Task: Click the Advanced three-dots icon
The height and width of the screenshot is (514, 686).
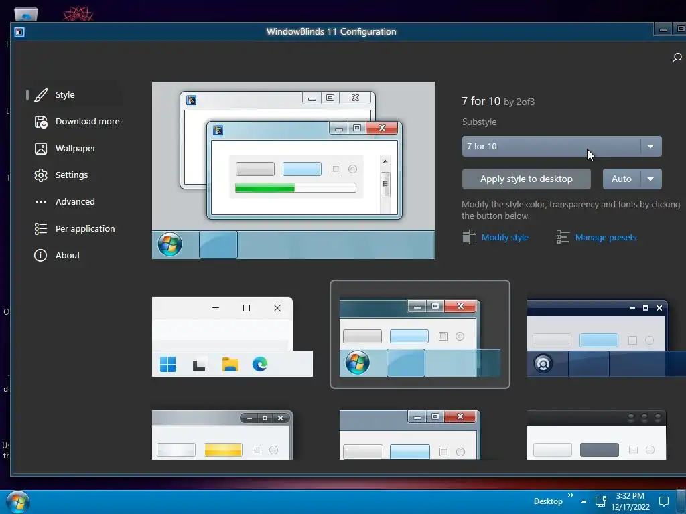Action: click(x=41, y=202)
